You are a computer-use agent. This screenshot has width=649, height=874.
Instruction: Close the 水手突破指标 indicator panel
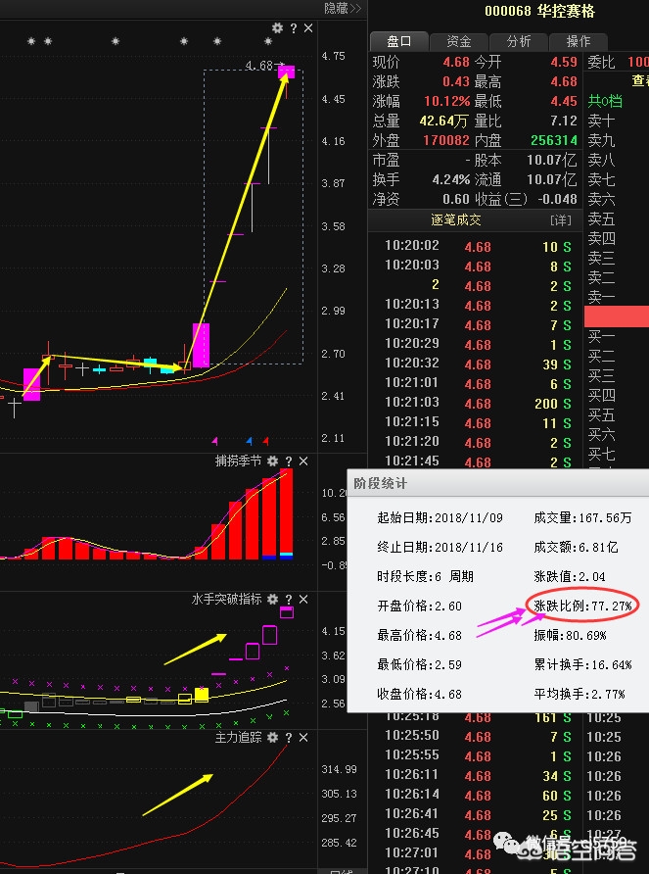coord(303,599)
